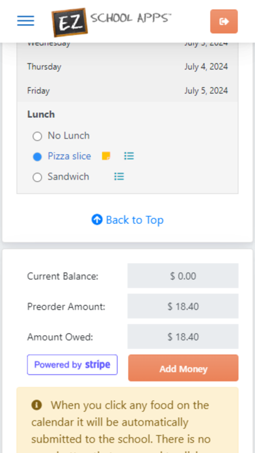Open list details icon for Pizza slice

click(x=129, y=156)
